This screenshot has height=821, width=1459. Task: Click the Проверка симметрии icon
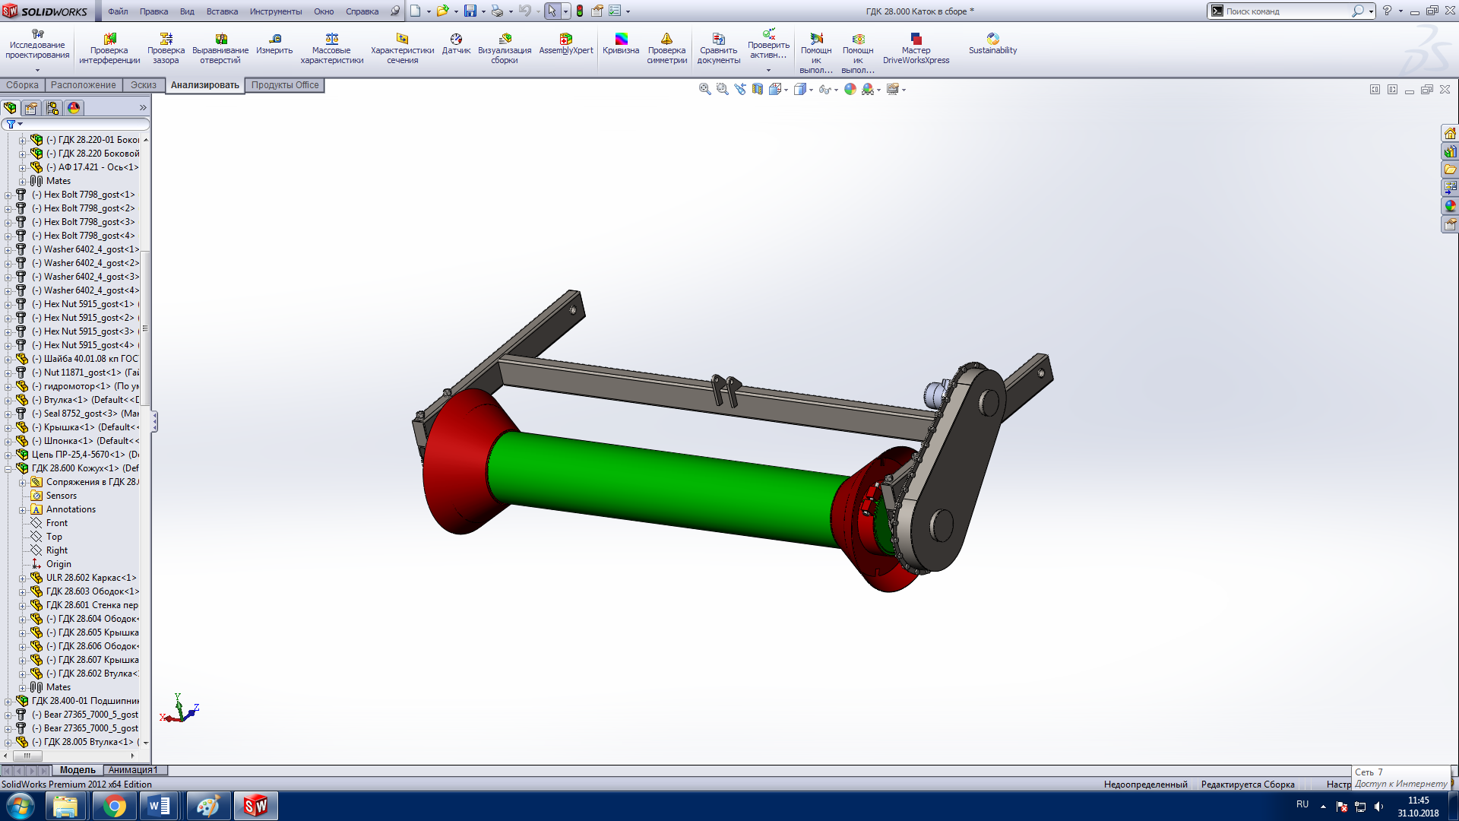point(666,38)
